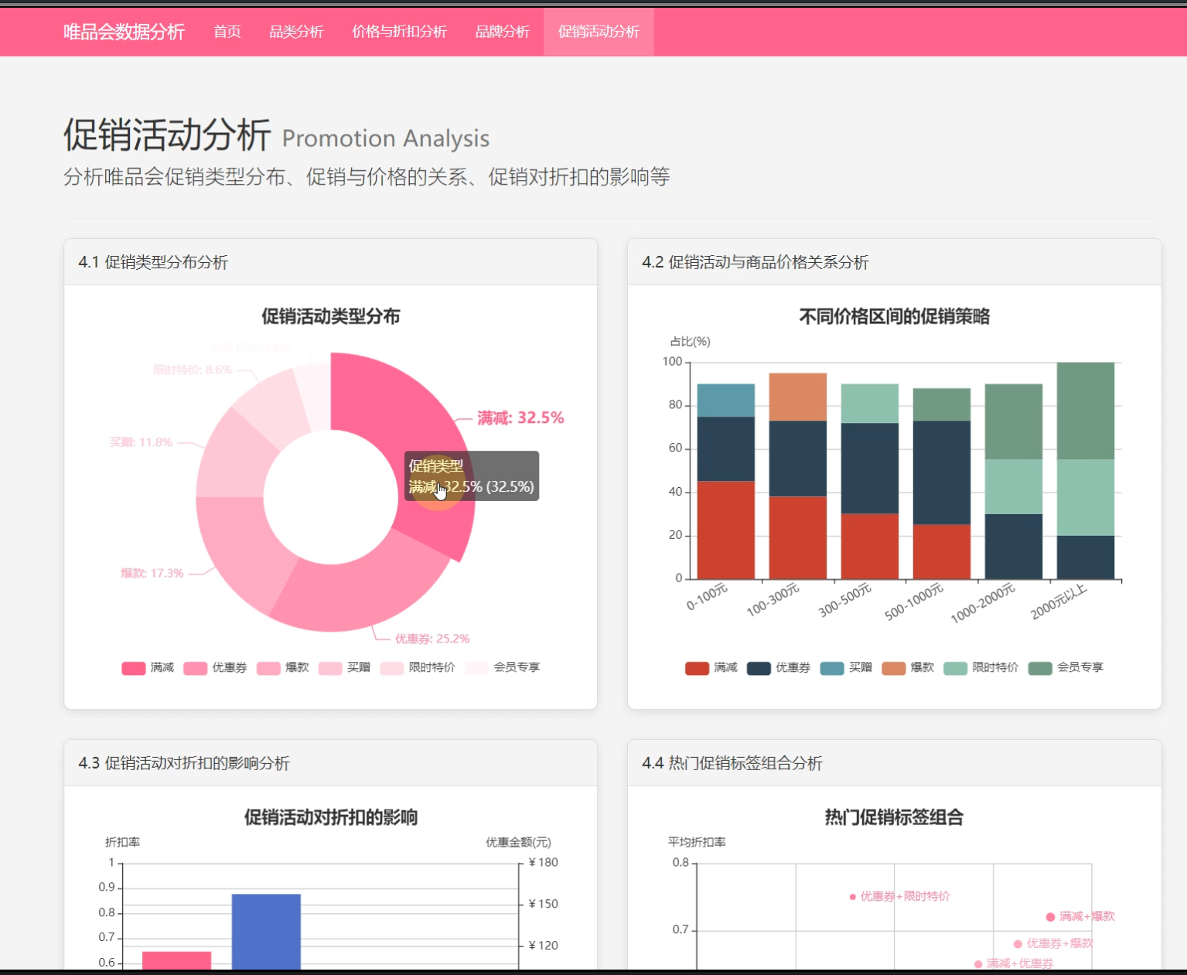Select the 爆款 legend icon in pie chart legend
The width and height of the screenshot is (1187, 975).
click(267, 667)
